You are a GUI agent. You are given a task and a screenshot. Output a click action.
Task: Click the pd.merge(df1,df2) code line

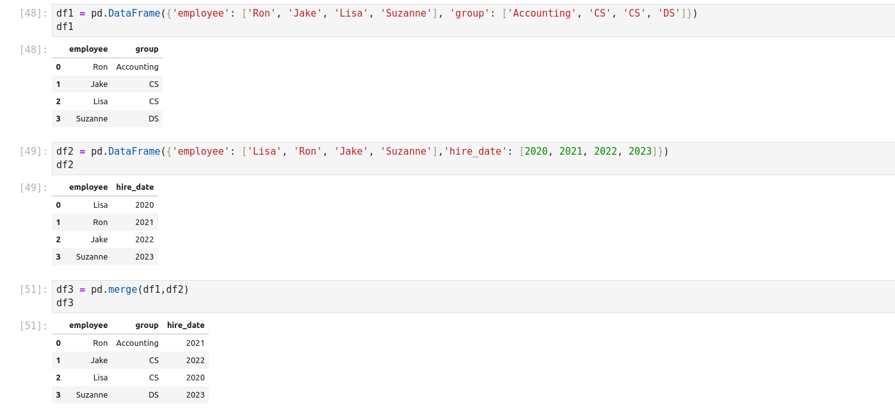(123, 290)
